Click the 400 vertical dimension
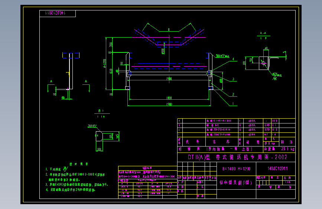The height and width of the screenshot is (209, 322). [x=221, y=80]
